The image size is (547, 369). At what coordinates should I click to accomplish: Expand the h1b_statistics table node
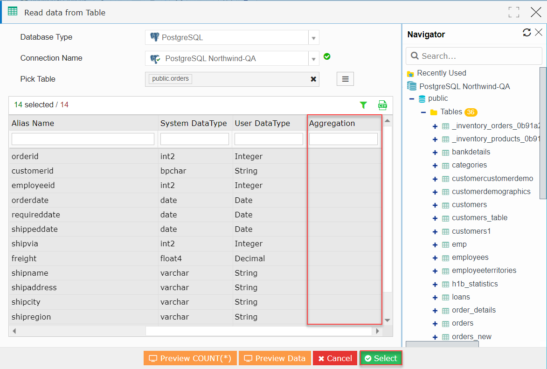pos(435,285)
